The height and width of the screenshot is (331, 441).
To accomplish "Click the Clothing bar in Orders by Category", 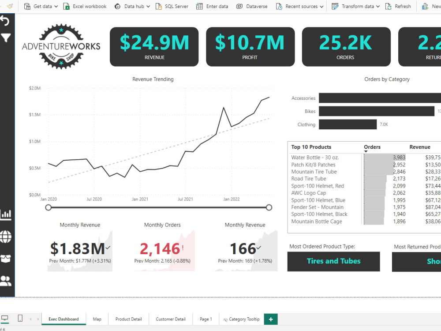I will click(x=348, y=124).
